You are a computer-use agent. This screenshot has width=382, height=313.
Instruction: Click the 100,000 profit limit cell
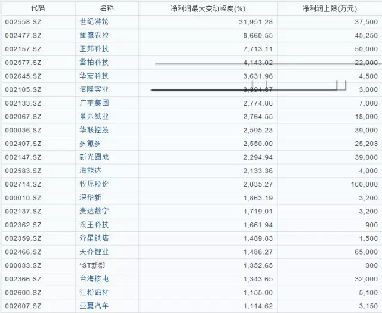pos(362,184)
